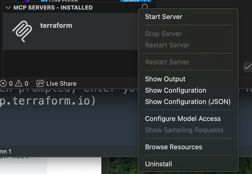
Task: Open Configure Model Access
Action: tap(183, 119)
